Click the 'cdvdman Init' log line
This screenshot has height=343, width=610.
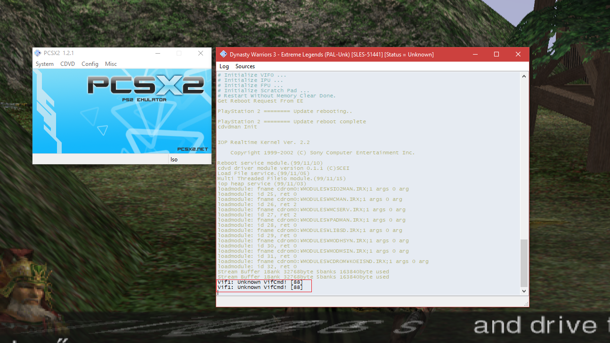pos(237,127)
